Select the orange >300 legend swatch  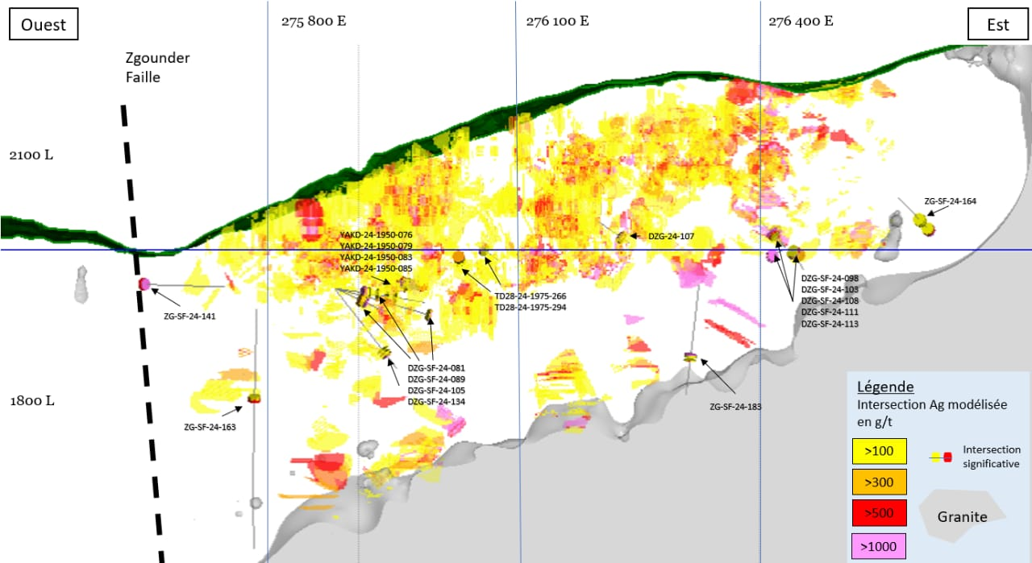(x=880, y=482)
